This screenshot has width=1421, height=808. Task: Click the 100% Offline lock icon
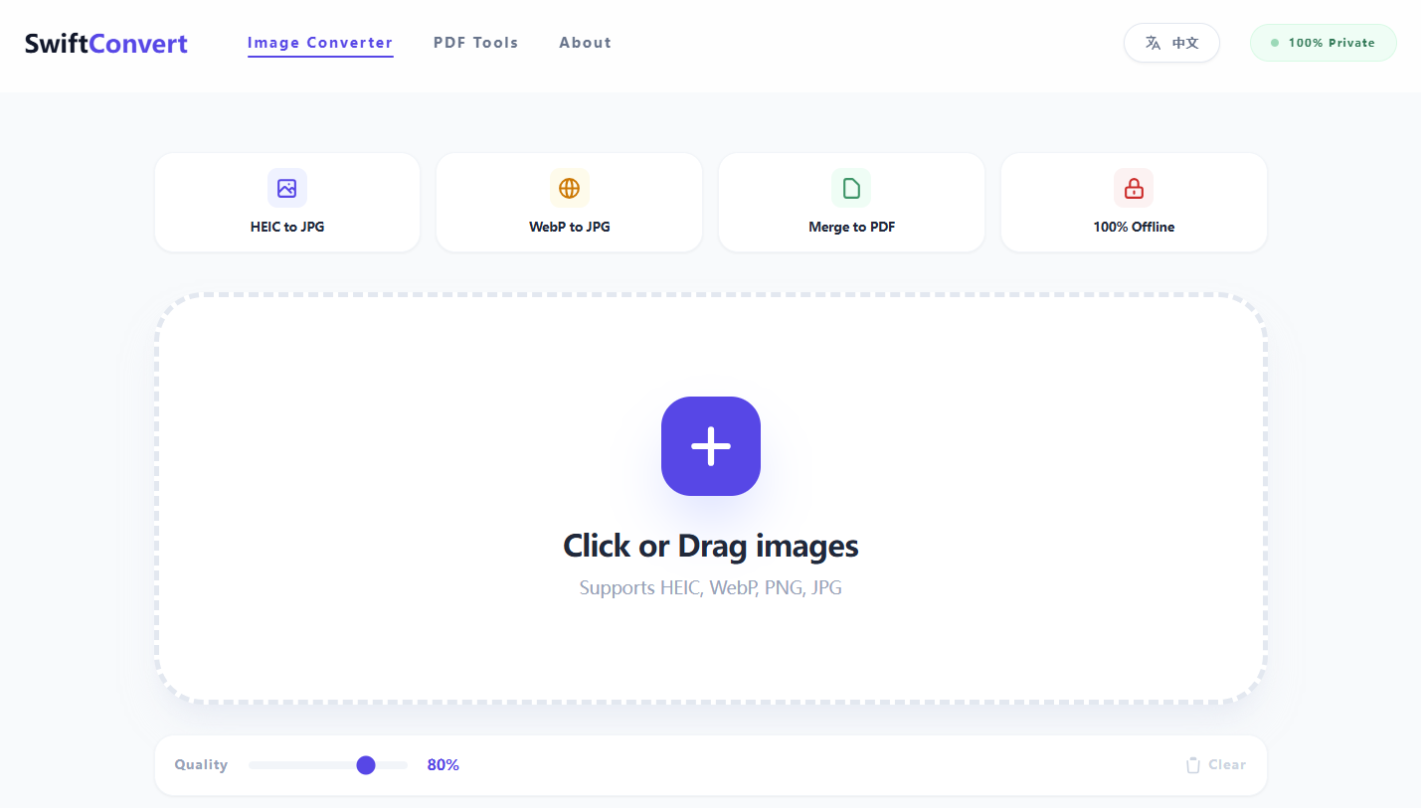pos(1134,188)
